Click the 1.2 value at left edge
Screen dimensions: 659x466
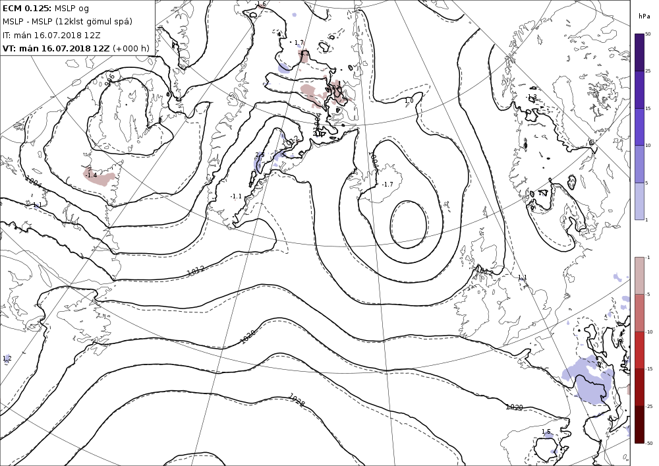[7, 358]
